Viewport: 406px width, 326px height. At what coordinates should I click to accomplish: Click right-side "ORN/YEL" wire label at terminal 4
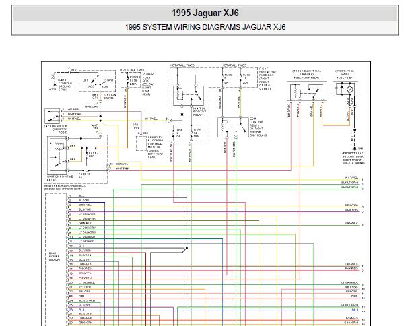click(351, 205)
